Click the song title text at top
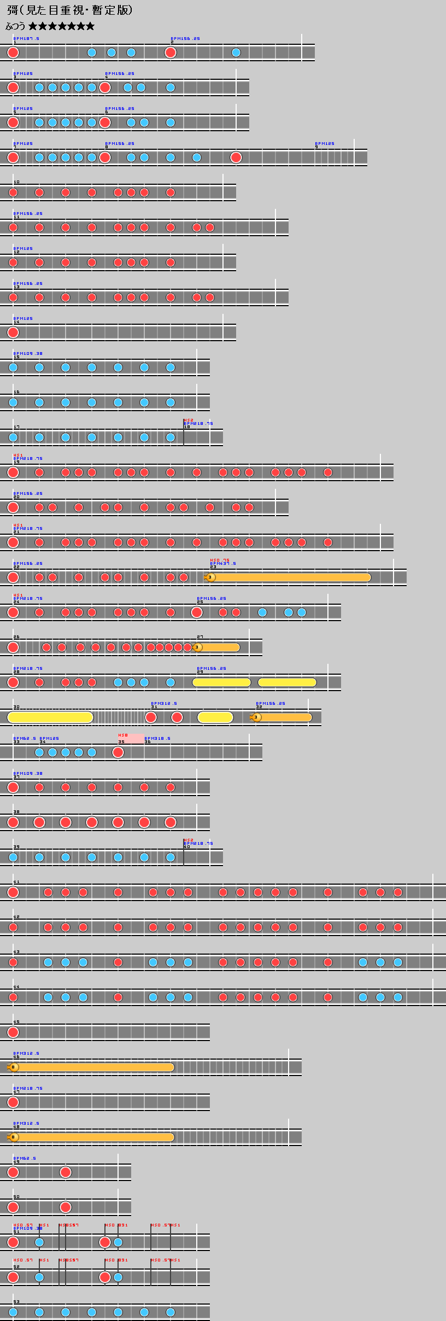Image resolution: width=446 pixels, height=1321 pixels. (69, 10)
